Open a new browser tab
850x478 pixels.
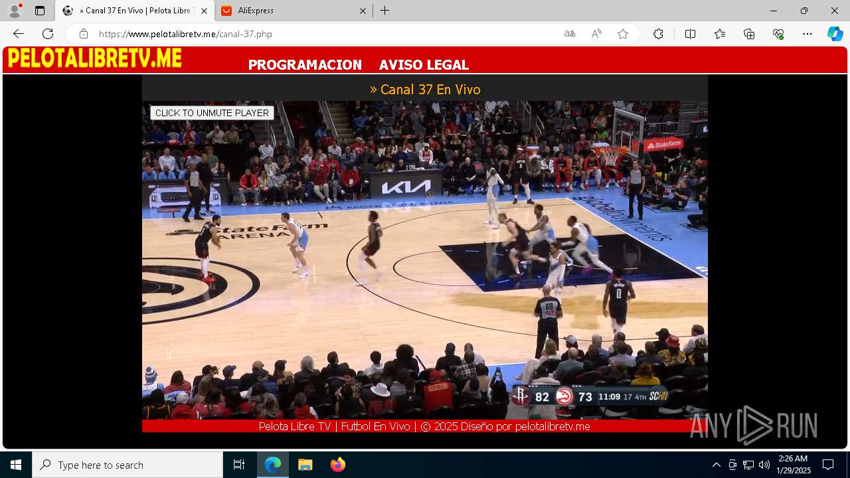385,11
